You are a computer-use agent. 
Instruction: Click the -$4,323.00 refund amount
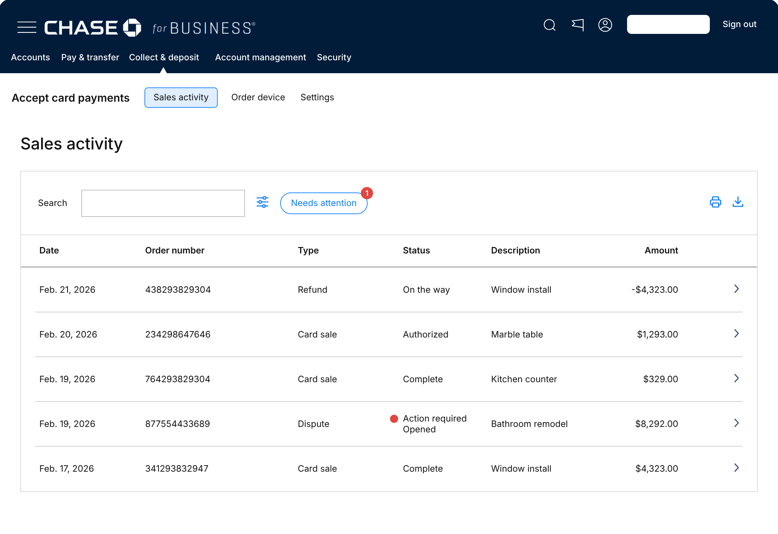coord(655,290)
